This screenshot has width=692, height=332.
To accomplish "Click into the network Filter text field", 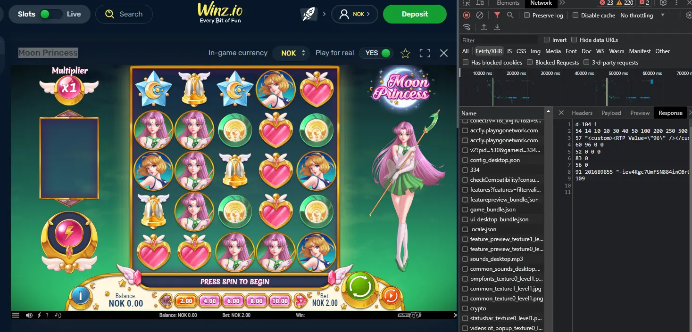I will (x=499, y=40).
